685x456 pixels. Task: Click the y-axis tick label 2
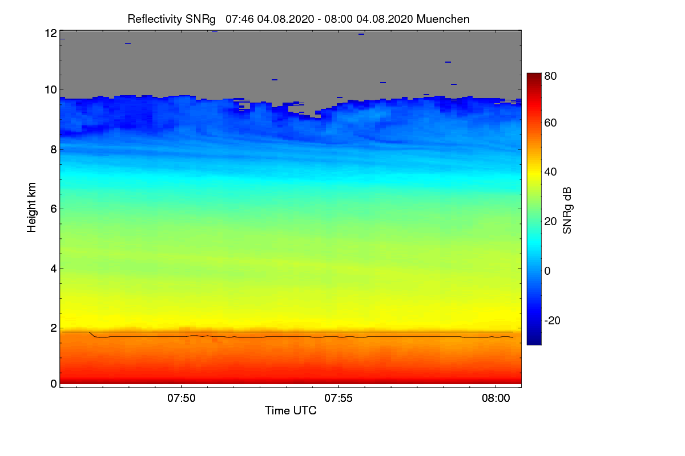53,328
